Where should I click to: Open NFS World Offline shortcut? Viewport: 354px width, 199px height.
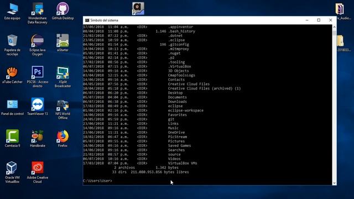tap(63, 109)
